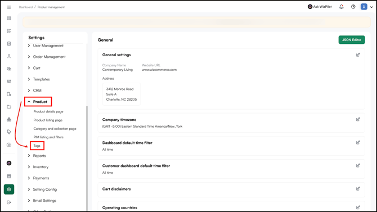Edit Cart disclaimers with pencil icon
The height and width of the screenshot is (212, 377).
(358, 189)
